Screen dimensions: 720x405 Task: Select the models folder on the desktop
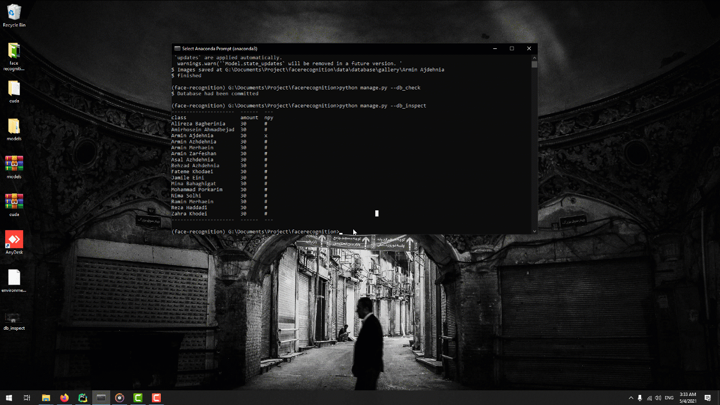coord(14,130)
